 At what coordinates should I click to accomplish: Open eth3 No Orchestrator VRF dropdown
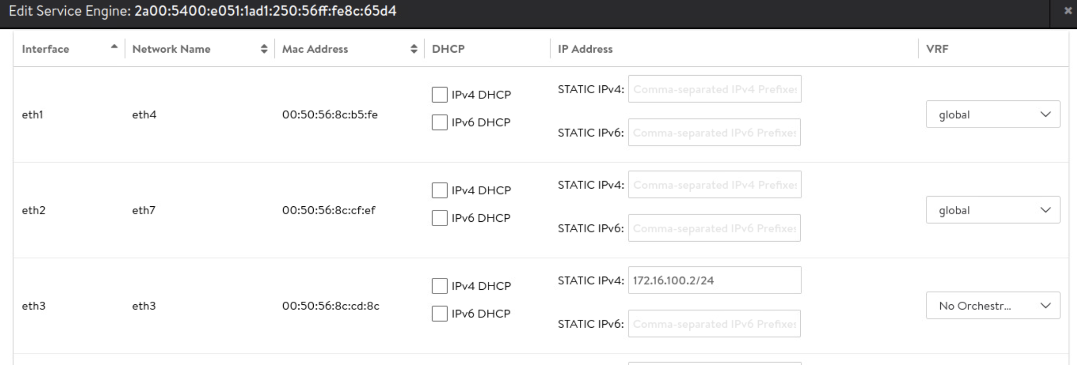coord(993,306)
